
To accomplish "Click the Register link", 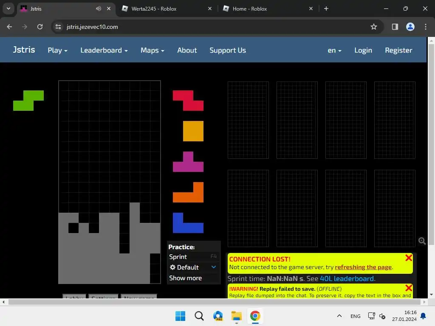I will point(398,50).
